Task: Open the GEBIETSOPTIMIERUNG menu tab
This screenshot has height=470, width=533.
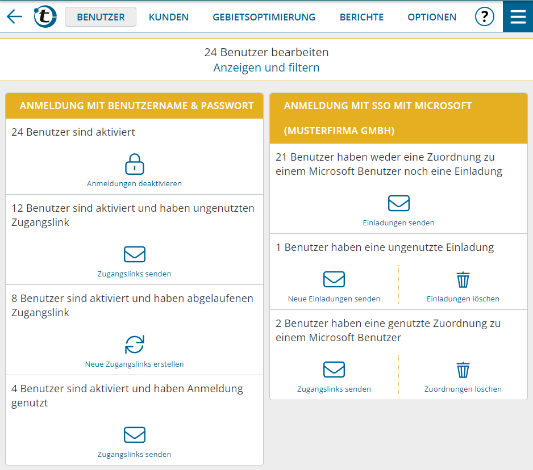Action: 264,17
